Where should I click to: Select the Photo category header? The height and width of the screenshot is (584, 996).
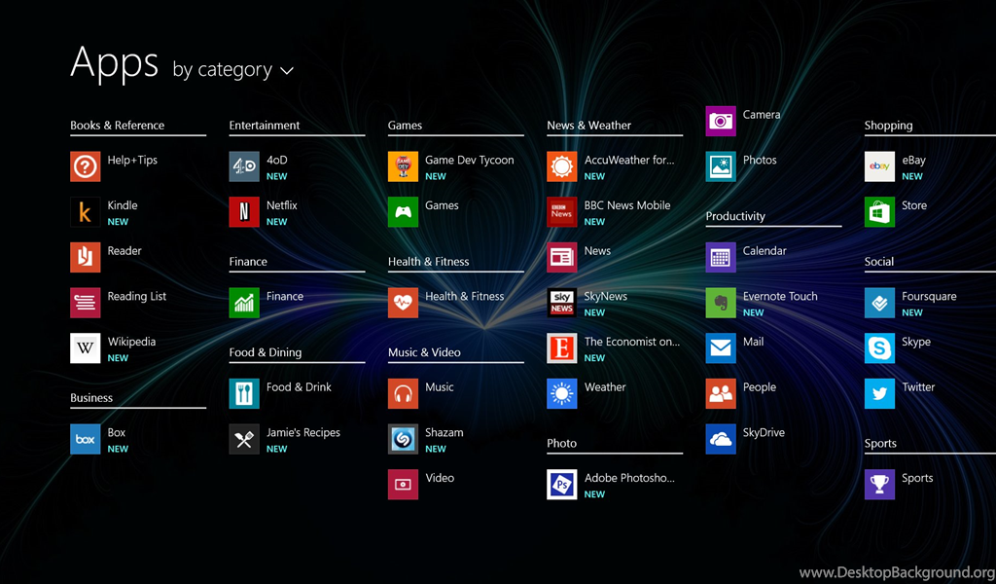[x=561, y=444]
